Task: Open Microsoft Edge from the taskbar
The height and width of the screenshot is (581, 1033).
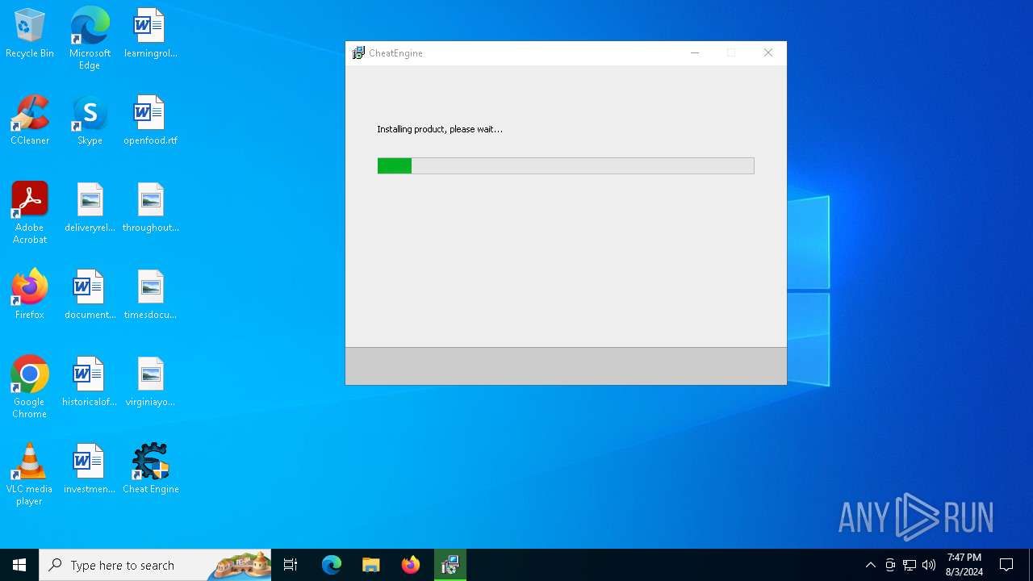Action: [332, 565]
